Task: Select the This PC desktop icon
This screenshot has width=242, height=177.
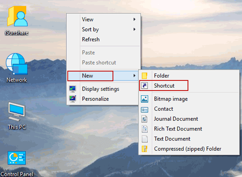Action: pos(17,112)
